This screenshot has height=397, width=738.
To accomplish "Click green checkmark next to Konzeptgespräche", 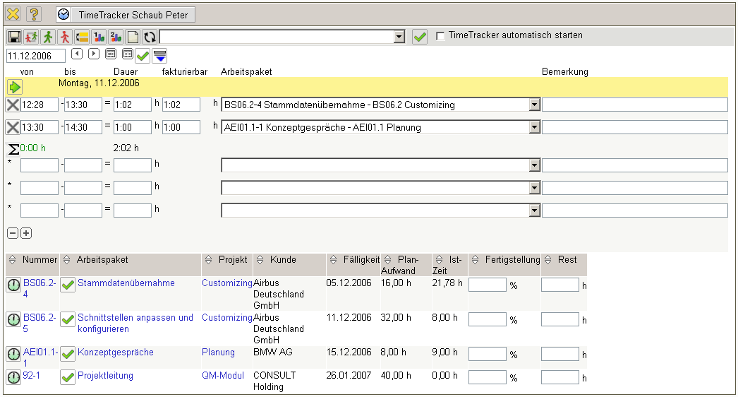I will pos(68,354).
